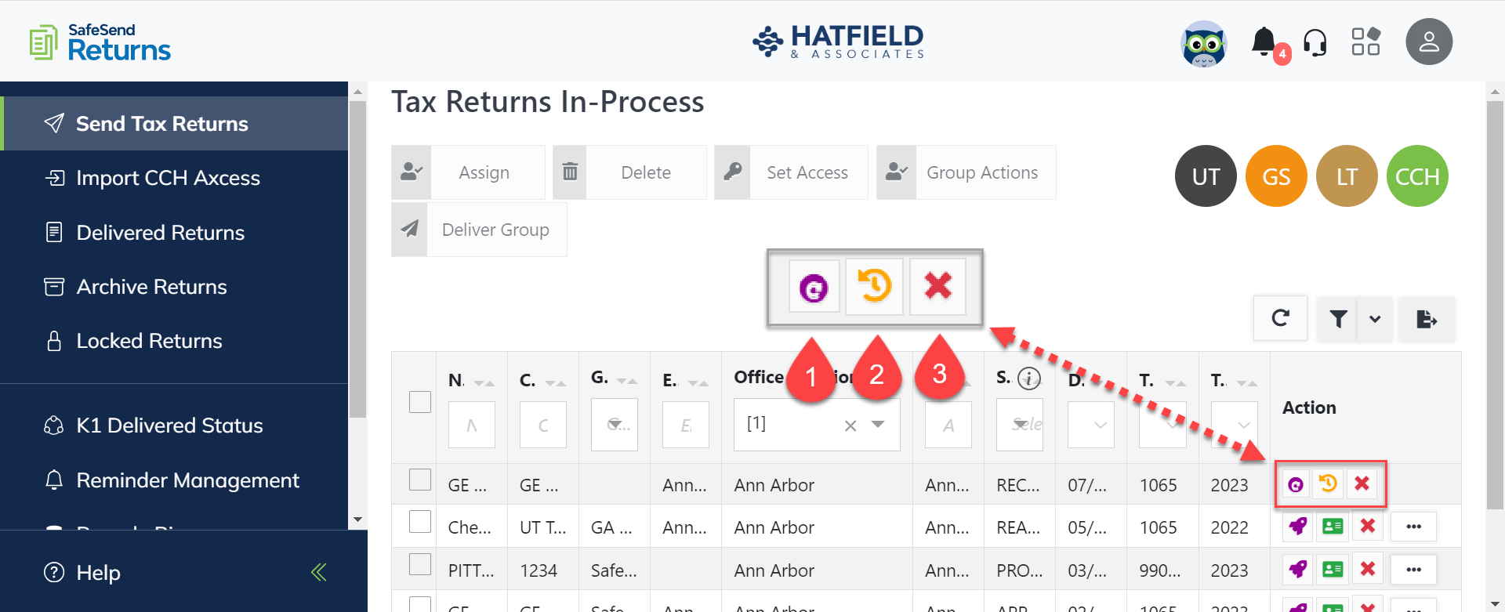Check the checkbox on the GE return row
Viewport: 1505px width, 612px height.
click(x=420, y=480)
